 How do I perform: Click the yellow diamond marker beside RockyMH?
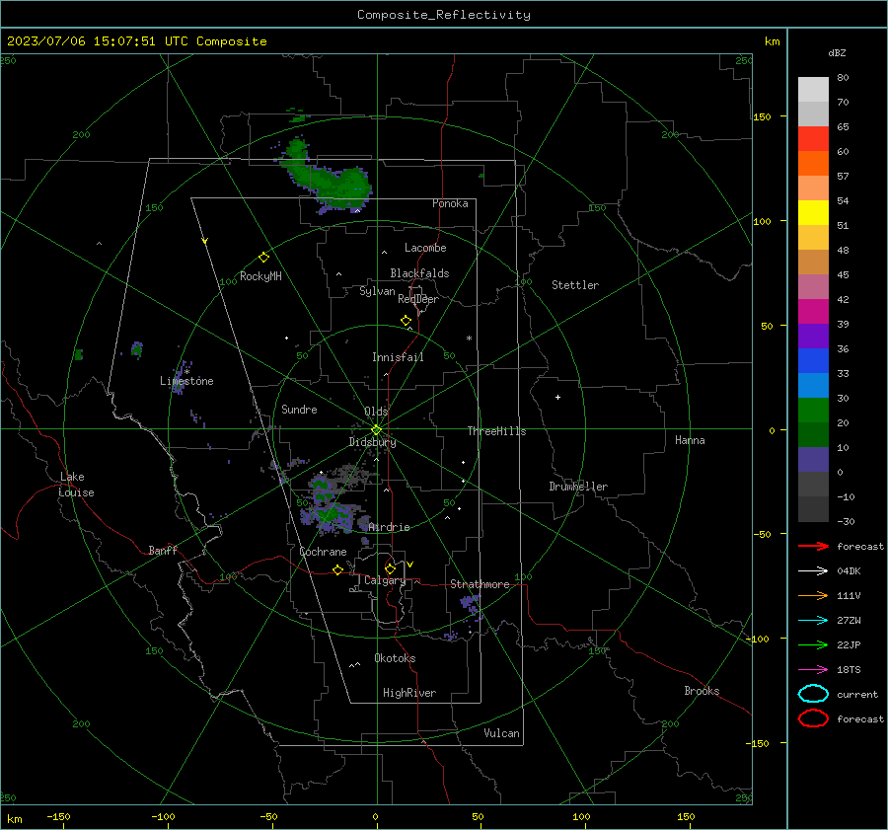click(263, 258)
